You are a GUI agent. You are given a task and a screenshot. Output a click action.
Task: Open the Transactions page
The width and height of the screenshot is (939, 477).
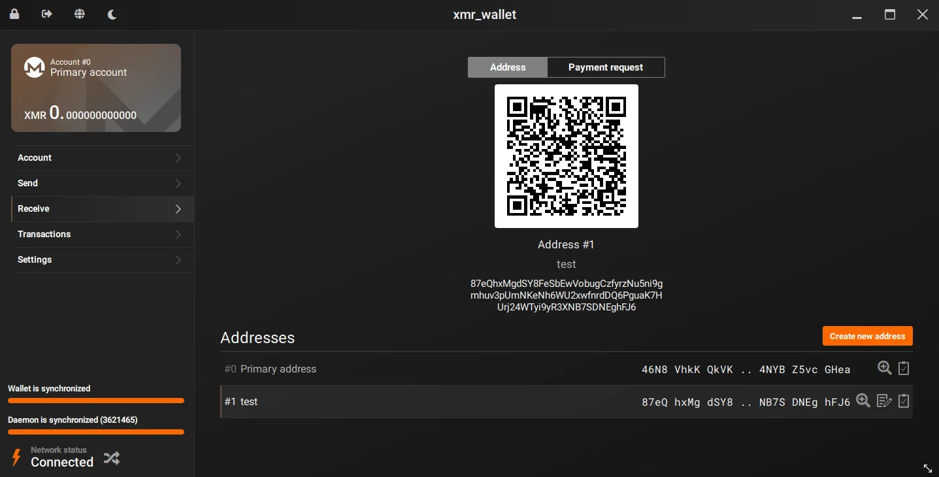[103, 235]
